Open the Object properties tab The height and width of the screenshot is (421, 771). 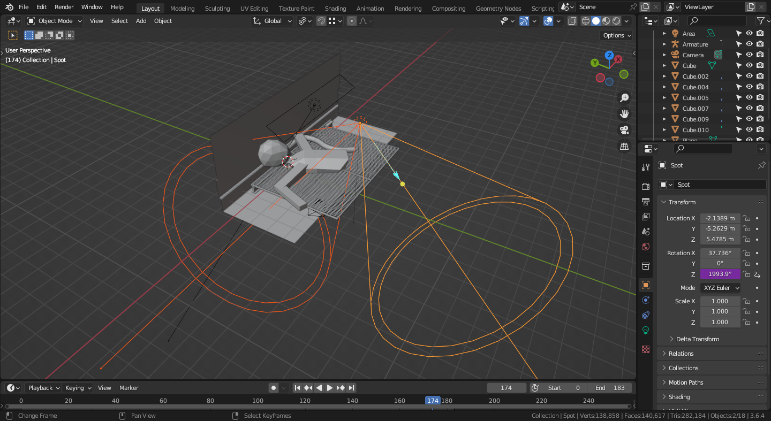click(646, 285)
